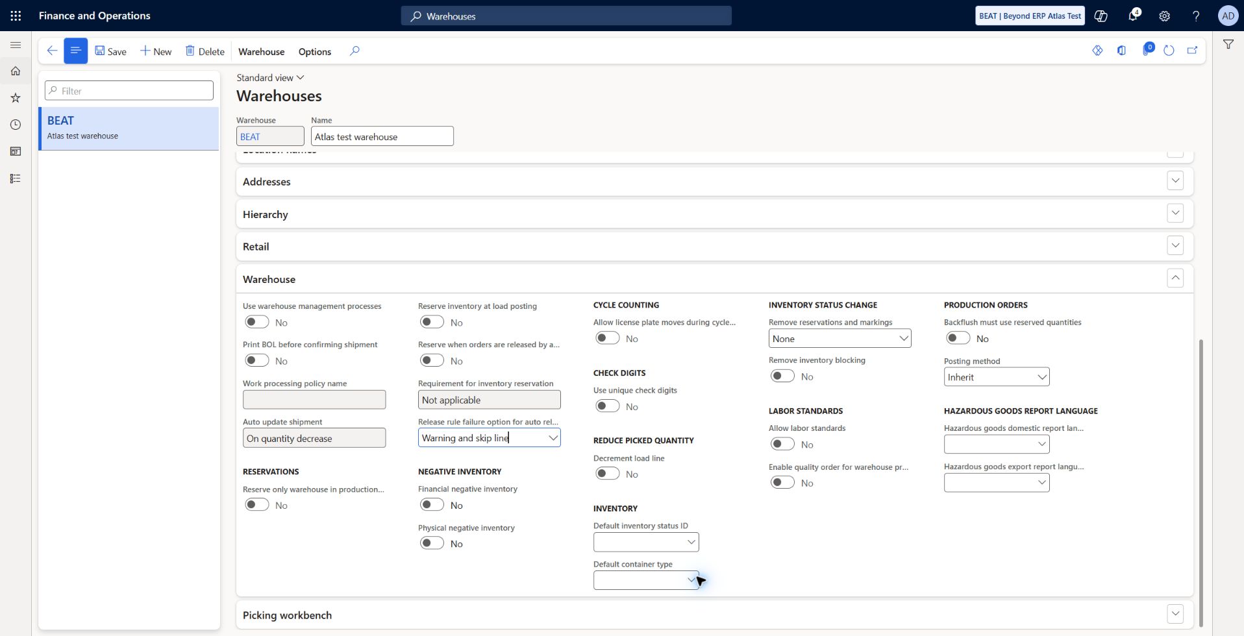
Task: Enable Allow labor standards
Action: pyautogui.click(x=783, y=444)
